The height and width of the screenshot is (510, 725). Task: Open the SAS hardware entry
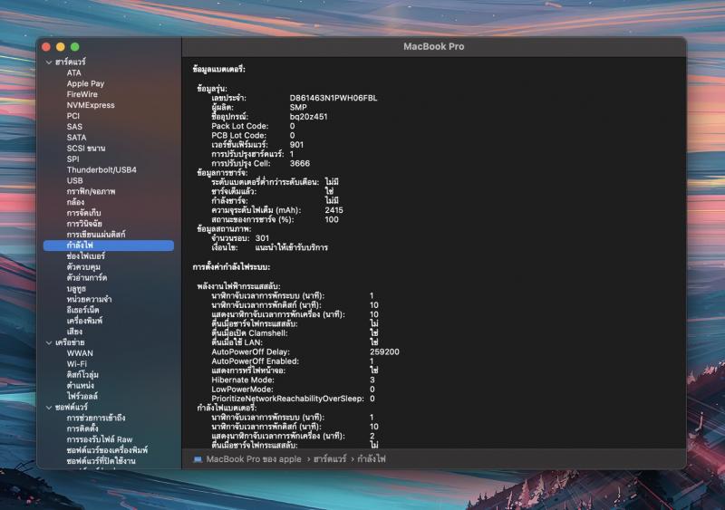(74, 127)
